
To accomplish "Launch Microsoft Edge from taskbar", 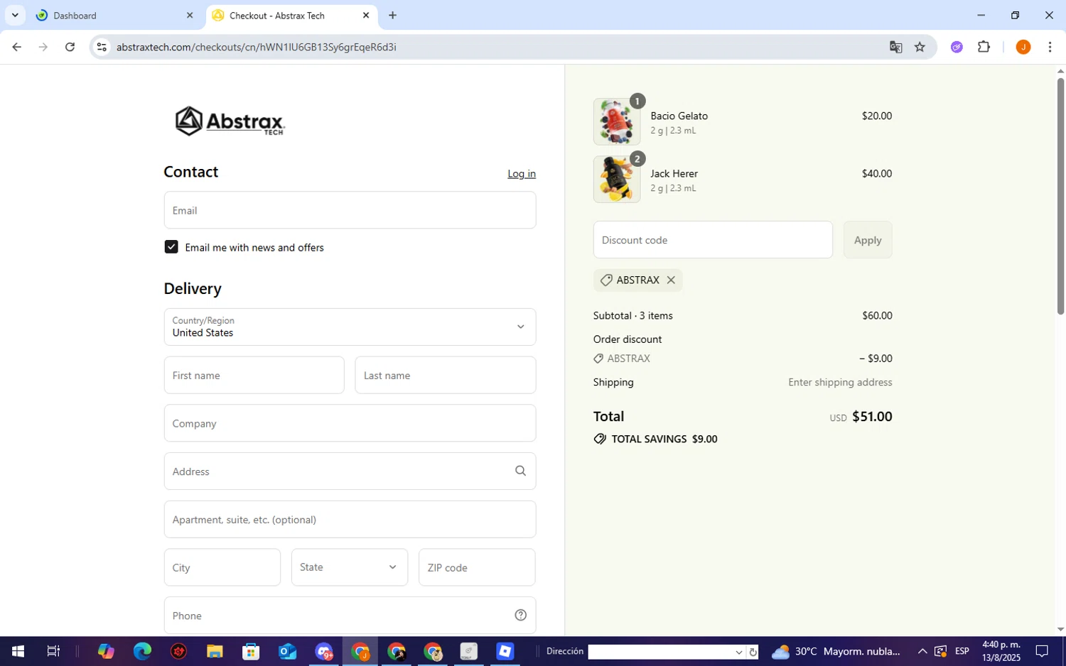I will point(142,651).
